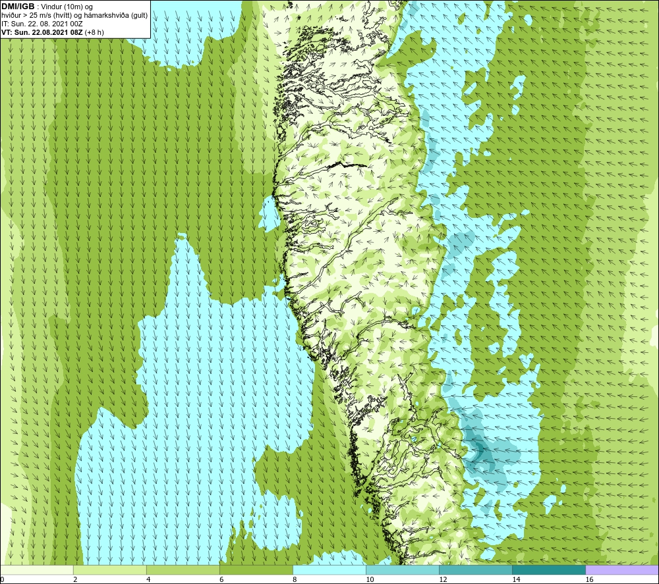Click the 8–10 m/s light cyan legend swatch
Image resolution: width=659 pixels, height=584 pixels.
[x=329, y=570]
